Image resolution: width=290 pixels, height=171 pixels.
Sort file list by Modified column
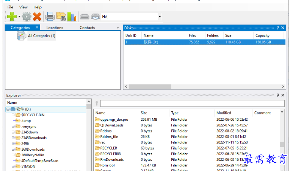pos(233,113)
